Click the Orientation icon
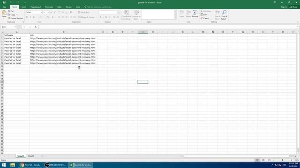Viewport: 300px width, 168px height. [x=71, y=13]
